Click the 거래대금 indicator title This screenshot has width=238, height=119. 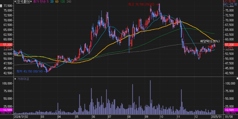[23, 79]
